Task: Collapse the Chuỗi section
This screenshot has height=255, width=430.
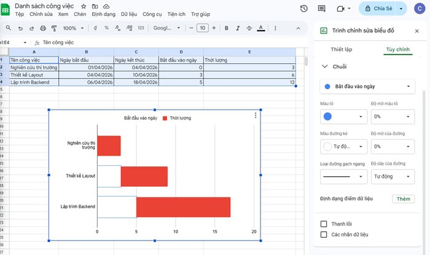Action: coord(324,66)
